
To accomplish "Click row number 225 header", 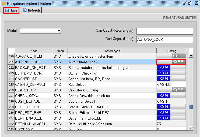I will tap(11, 84).
